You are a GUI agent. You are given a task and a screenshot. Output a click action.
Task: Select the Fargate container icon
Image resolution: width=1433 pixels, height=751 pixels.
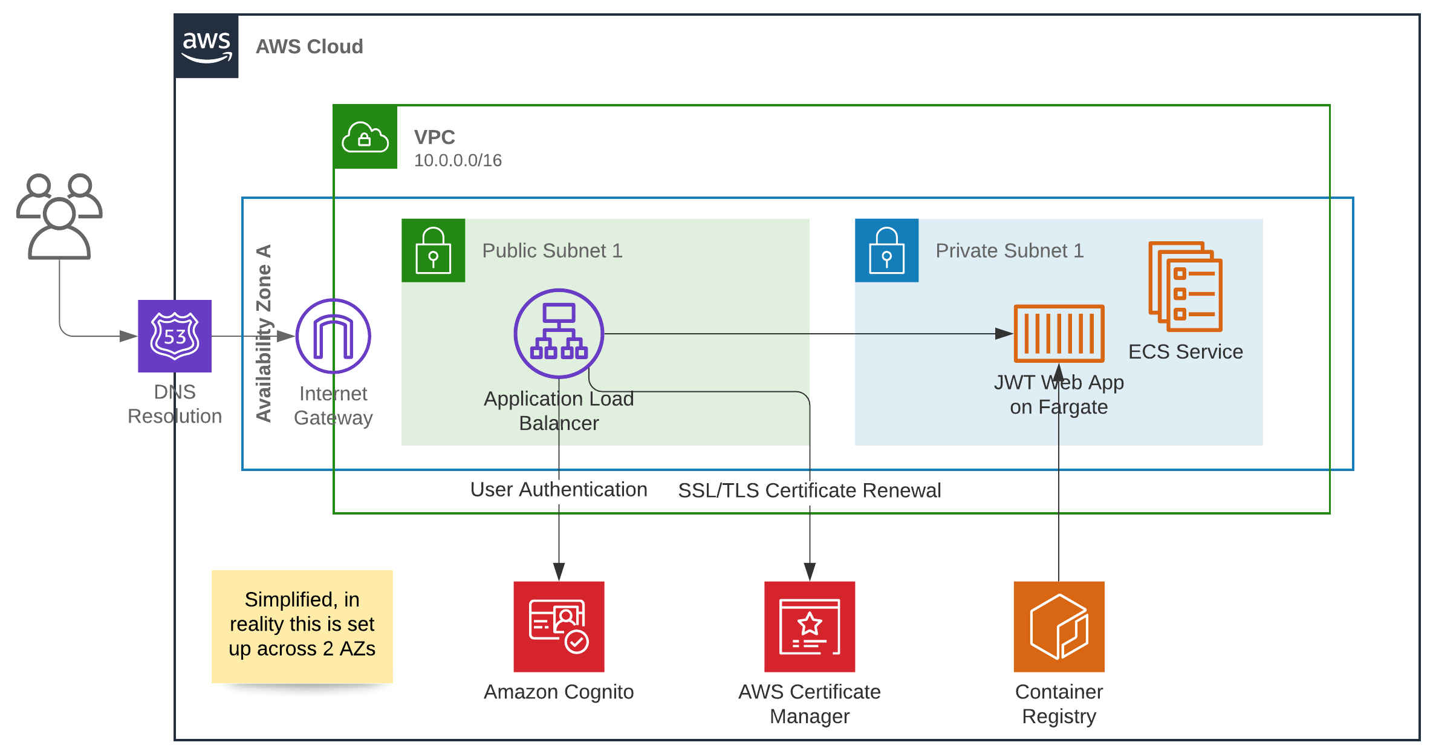point(1059,333)
